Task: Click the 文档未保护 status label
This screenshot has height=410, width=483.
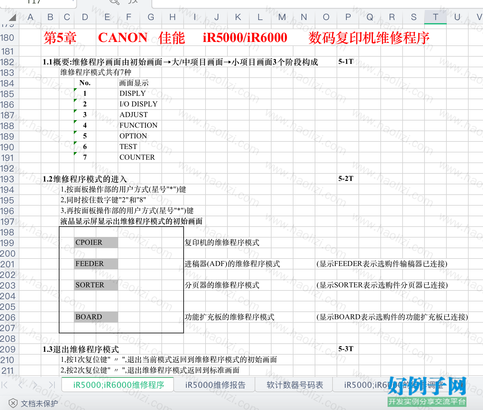Action: click(x=39, y=404)
